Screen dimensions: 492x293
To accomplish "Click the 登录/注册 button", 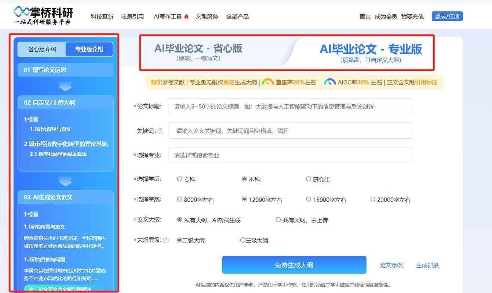I will point(447,16).
